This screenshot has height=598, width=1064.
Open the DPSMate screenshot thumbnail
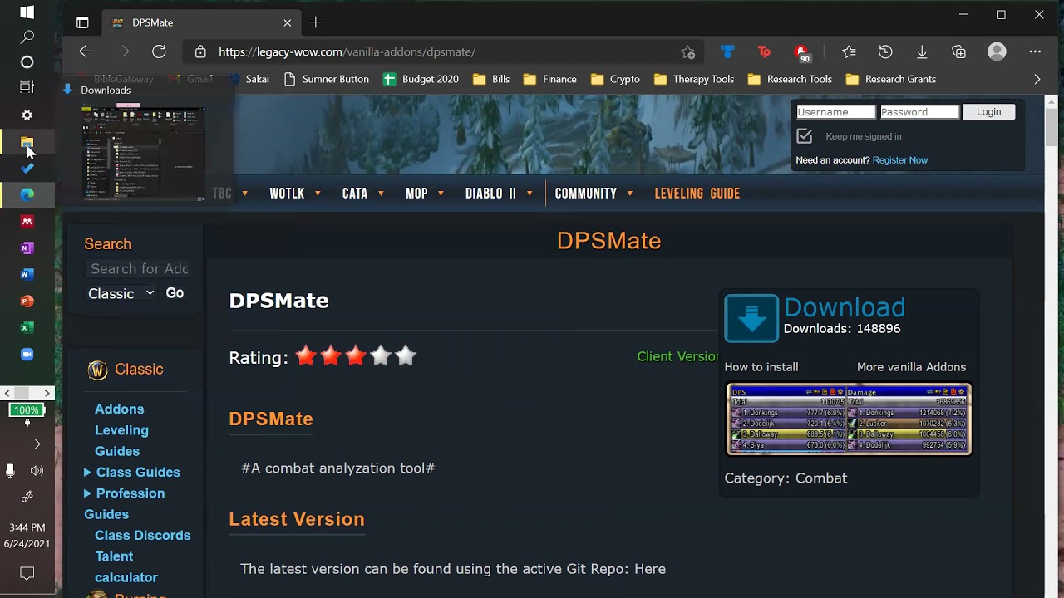point(849,419)
